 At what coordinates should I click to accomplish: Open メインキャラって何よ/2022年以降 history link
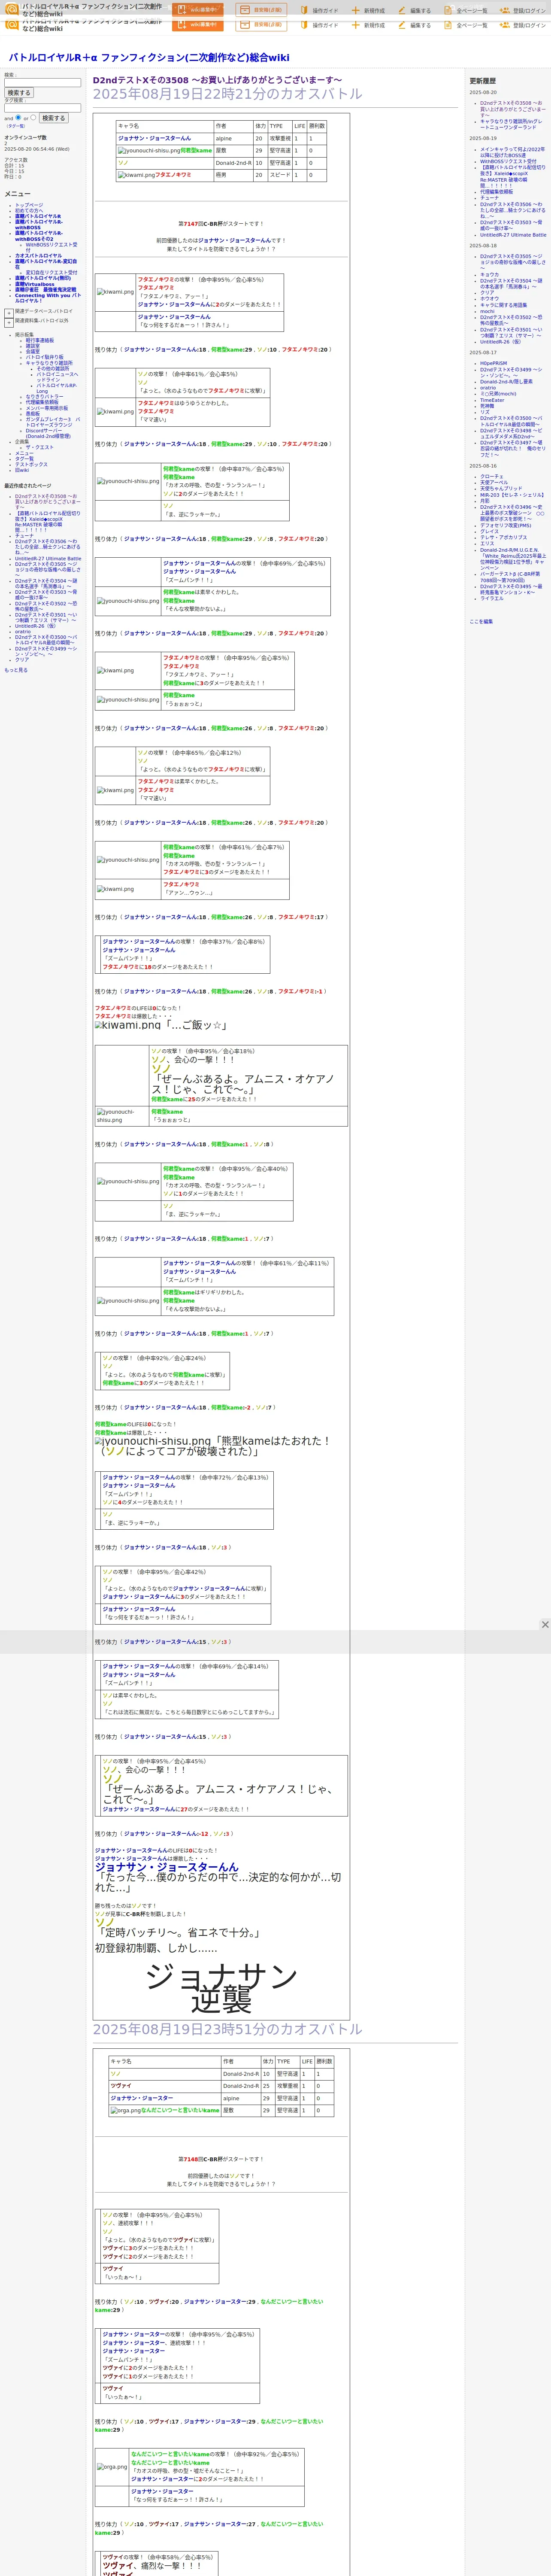[x=512, y=152]
